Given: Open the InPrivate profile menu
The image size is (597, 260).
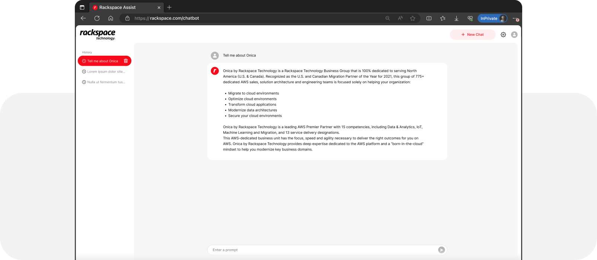Looking at the screenshot, I should [492, 18].
